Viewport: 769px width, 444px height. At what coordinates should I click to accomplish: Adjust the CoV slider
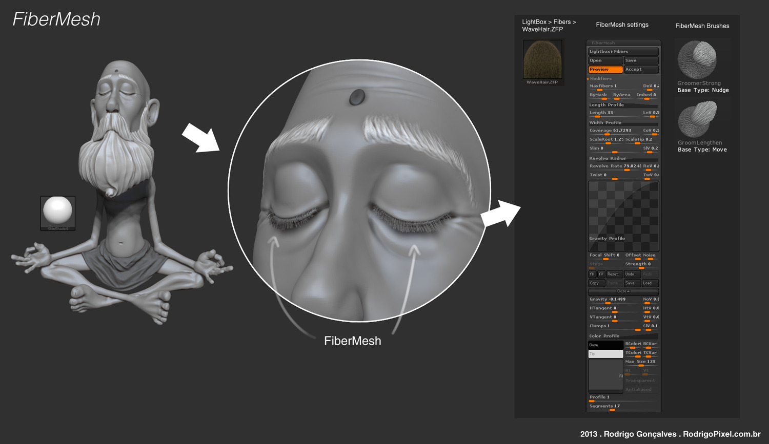tap(651, 131)
